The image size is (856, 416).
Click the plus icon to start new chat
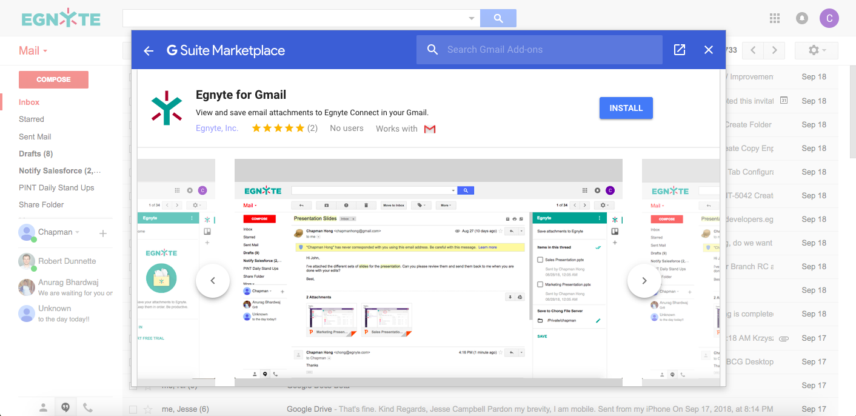pyautogui.click(x=103, y=233)
